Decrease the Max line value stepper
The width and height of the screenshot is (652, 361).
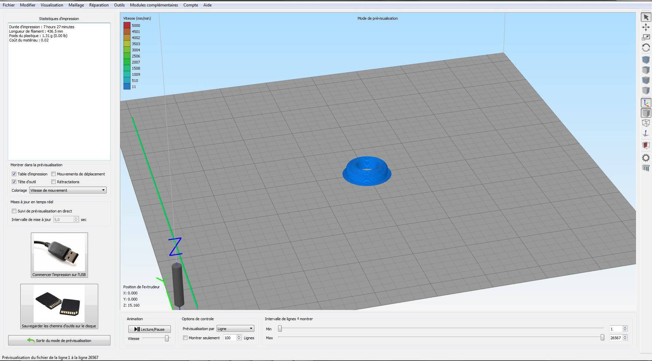[625, 339]
